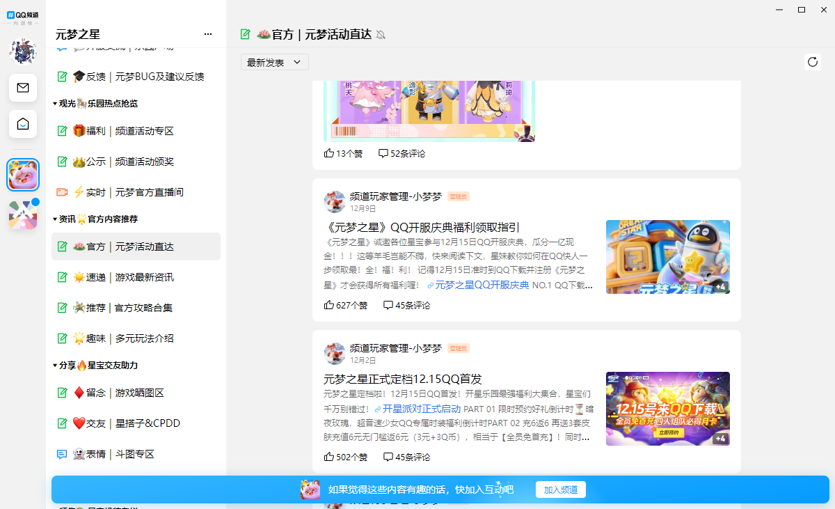Like the post with 502个赞
Image resolution: width=835 pixels, height=509 pixels.
tap(346, 457)
